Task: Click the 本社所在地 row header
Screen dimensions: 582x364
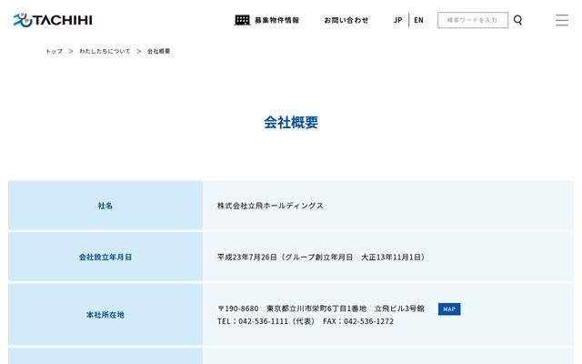Action: tap(105, 315)
